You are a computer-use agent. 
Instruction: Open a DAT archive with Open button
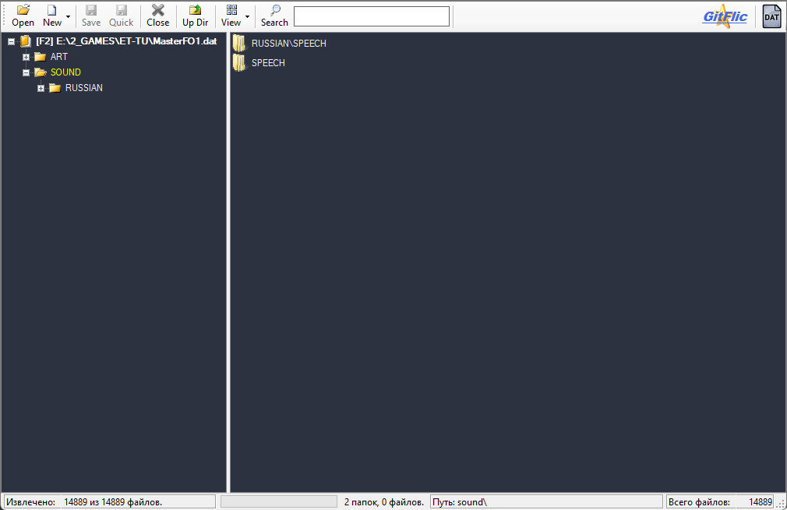click(x=23, y=16)
